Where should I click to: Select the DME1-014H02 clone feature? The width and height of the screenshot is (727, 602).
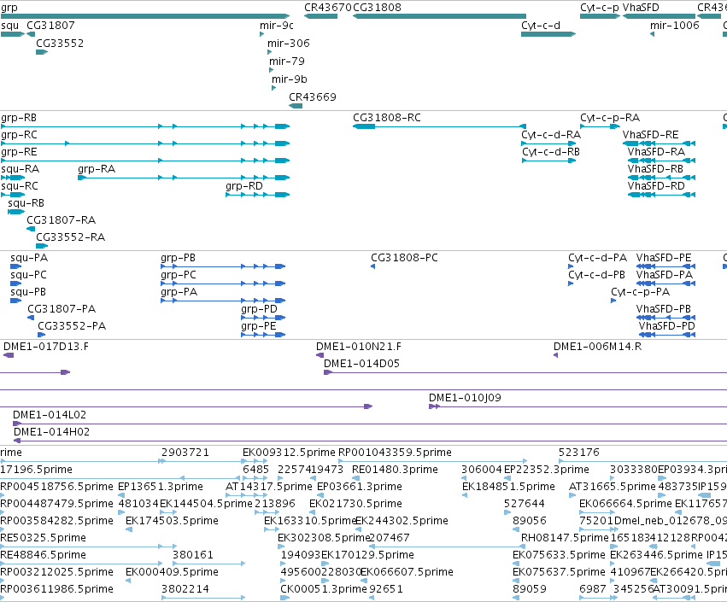(x=370, y=441)
